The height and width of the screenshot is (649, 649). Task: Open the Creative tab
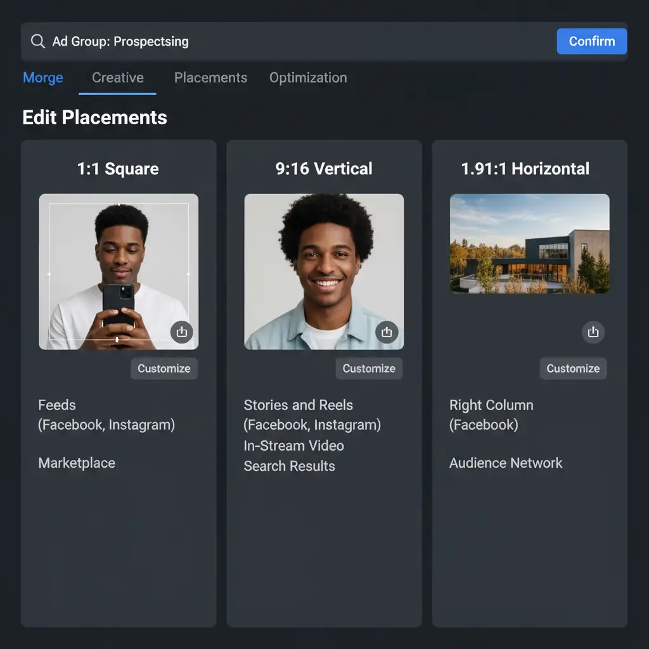coord(118,78)
